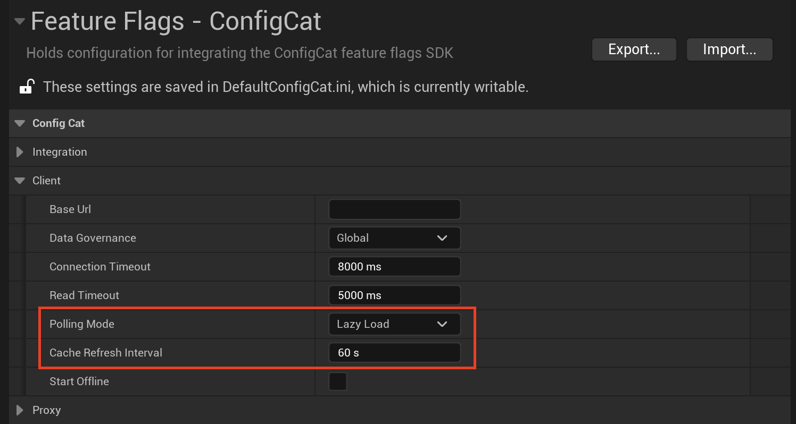Click the Start Offline option row
Image resolution: width=796 pixels, height=424 pixels.
coord(160,381)
